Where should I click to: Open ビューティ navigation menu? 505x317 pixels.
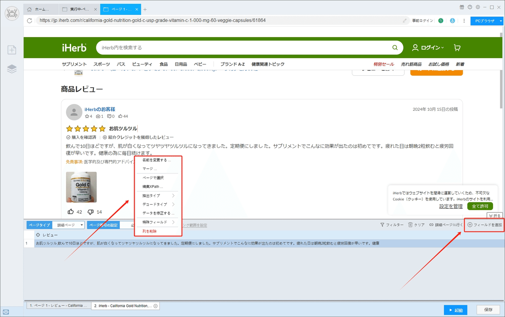pyautogui.click(x=142, y=64)
